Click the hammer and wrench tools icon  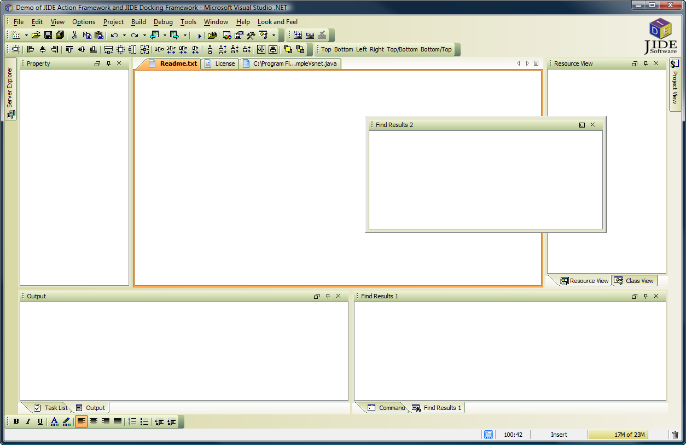coord(251,36)
